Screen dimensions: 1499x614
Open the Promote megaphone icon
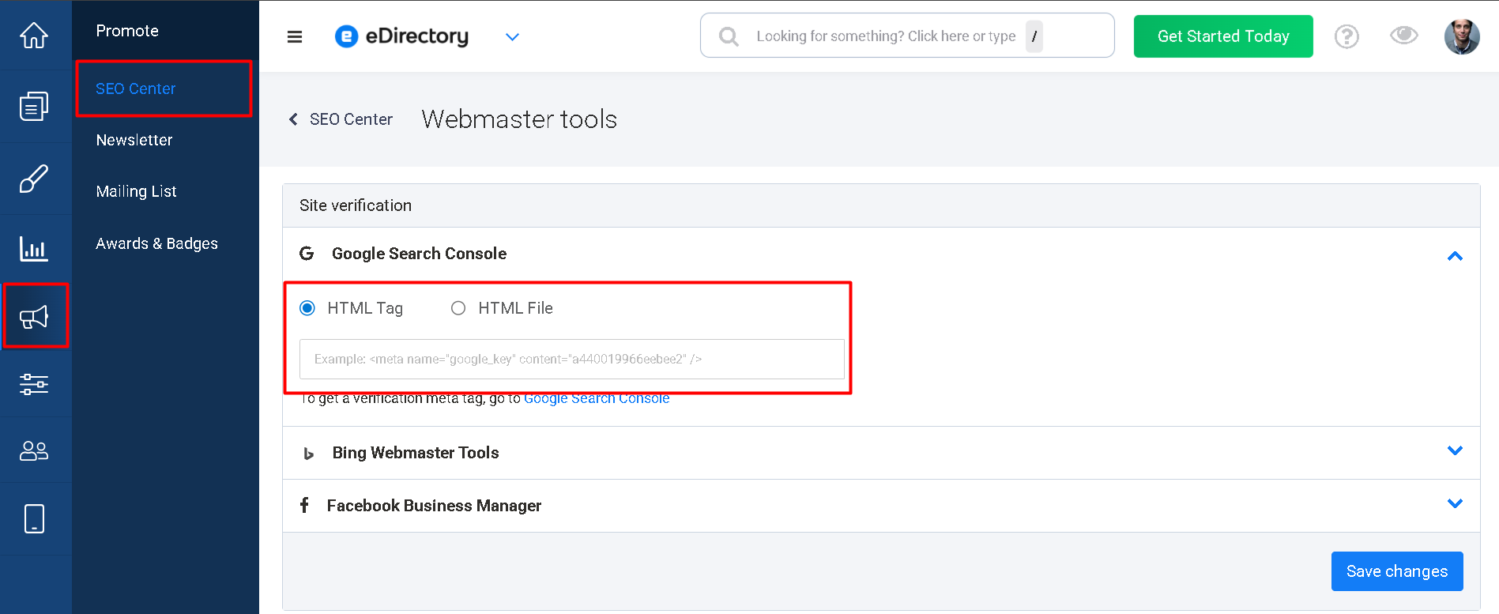(34, 317)
